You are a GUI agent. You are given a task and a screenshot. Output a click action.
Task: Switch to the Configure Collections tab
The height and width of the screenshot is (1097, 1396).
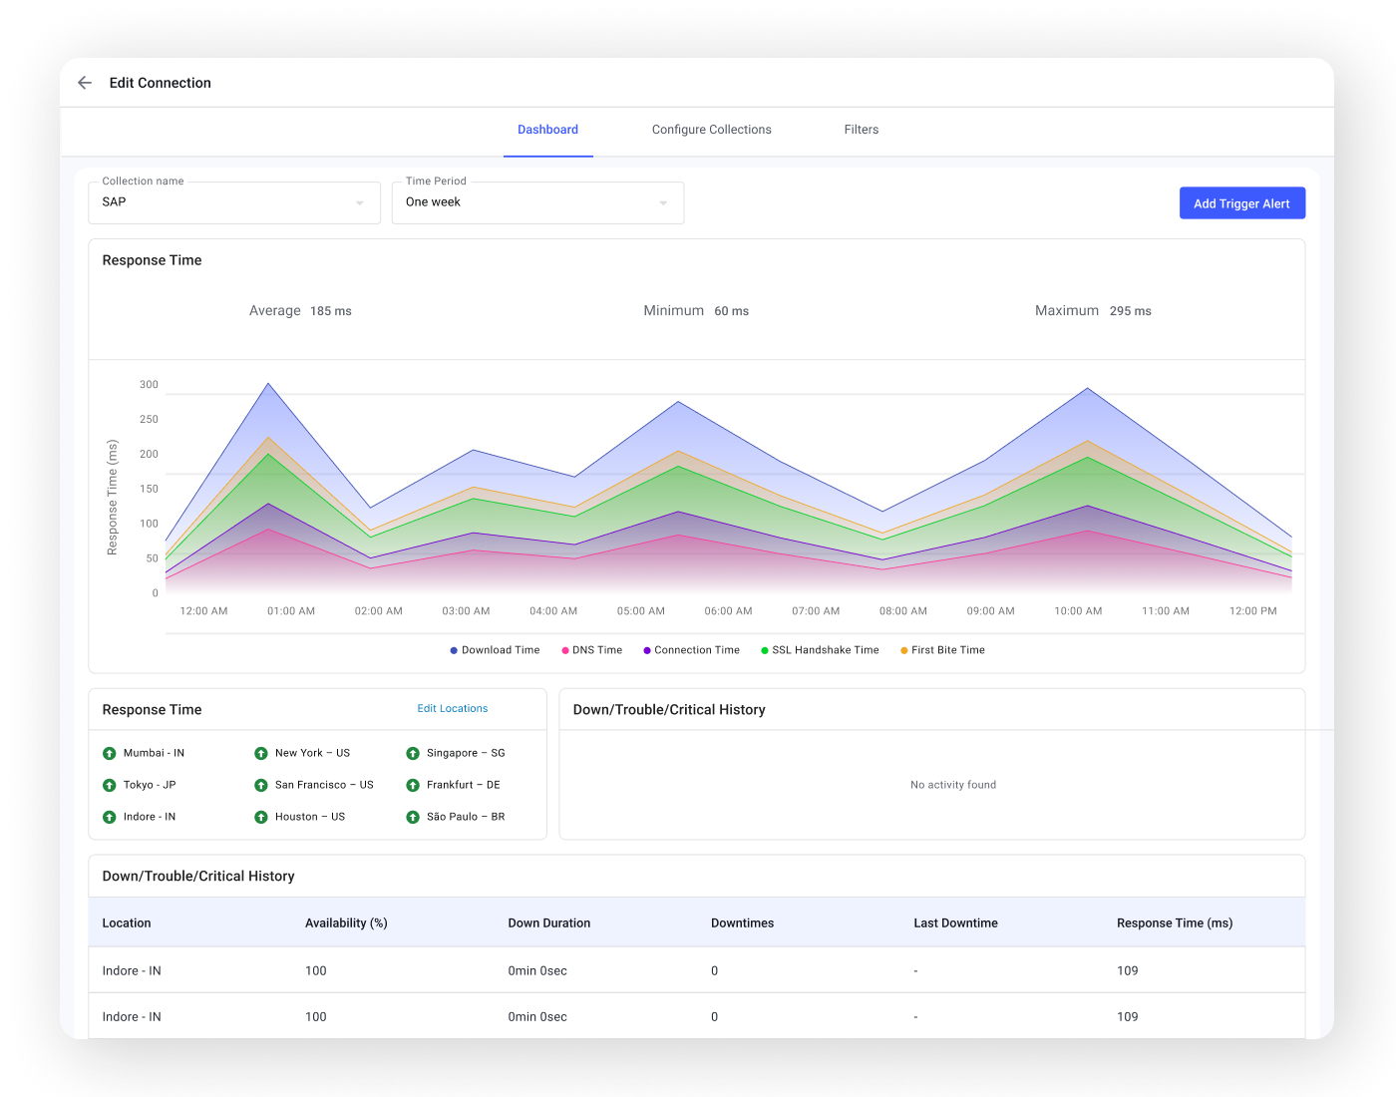(711, 130)
